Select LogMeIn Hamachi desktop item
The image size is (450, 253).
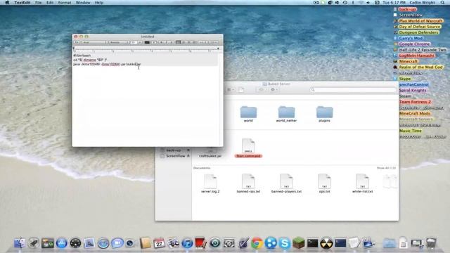pyautogui.click(x=417, y=56)
